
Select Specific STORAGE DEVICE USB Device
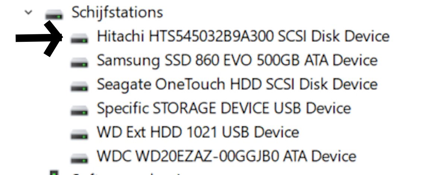[223, 108]
